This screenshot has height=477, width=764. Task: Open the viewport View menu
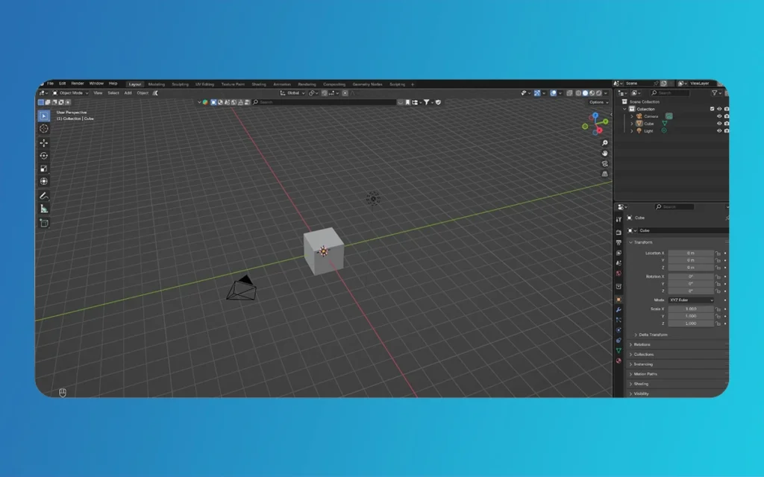pyautogui.click(x=98, y=93)
